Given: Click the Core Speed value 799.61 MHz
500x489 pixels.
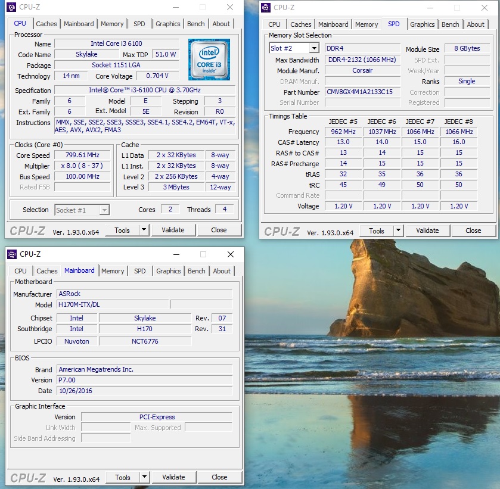Looking at the screenshot, I should [x=83, y=155].
